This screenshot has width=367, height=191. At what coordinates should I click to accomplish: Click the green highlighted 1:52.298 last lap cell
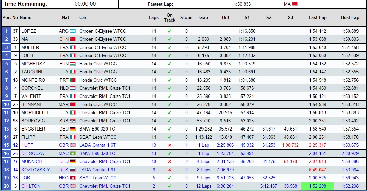317,186
